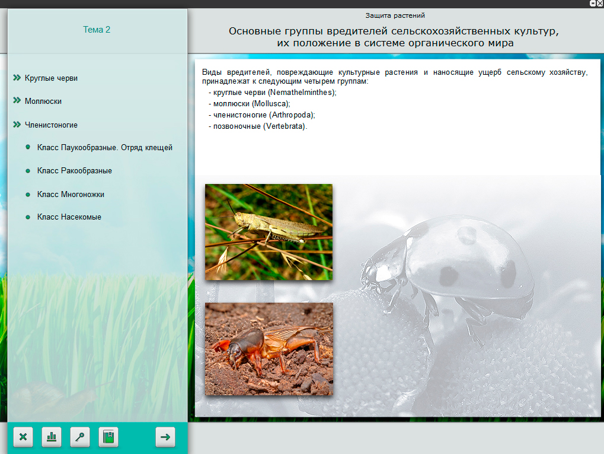Image resolution: width=604 pixels, height=454 pixels.
Task: Select Класс Насекомые subtopic
Action: [x=69, y=217]
